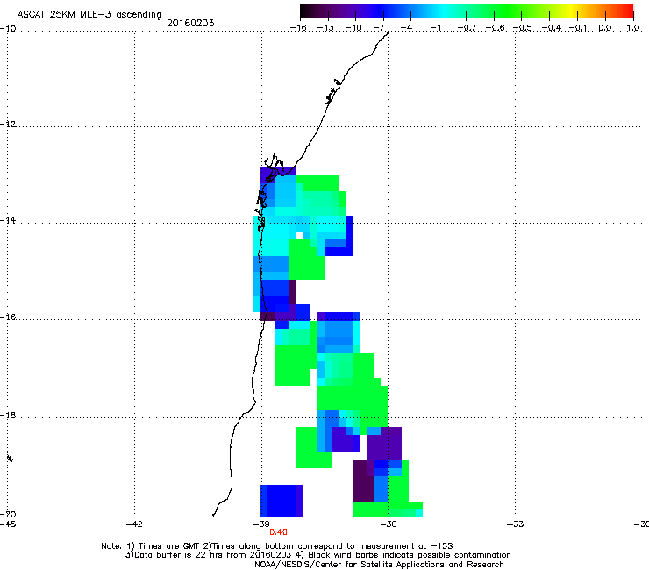Click the red overpass time '0:40'
The width and height of the screenshot is (649, 570).
278,532
